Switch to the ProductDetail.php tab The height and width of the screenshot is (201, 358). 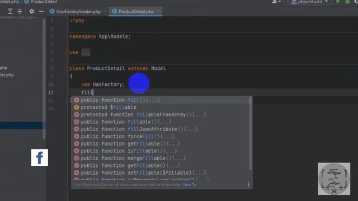[136, 12]
